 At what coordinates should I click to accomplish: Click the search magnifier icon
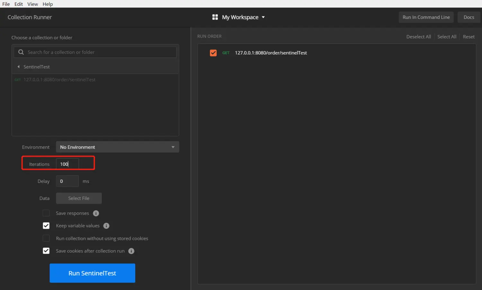(21, 52)
